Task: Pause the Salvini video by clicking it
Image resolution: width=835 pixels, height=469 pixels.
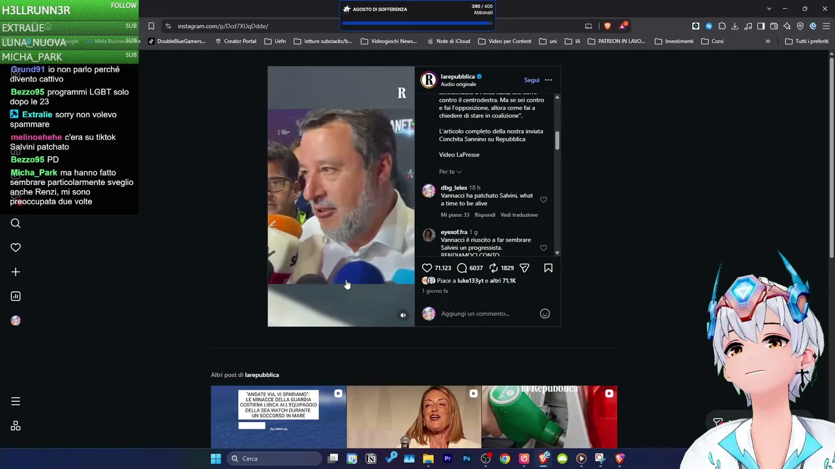Action: click(x=341, y=195)
